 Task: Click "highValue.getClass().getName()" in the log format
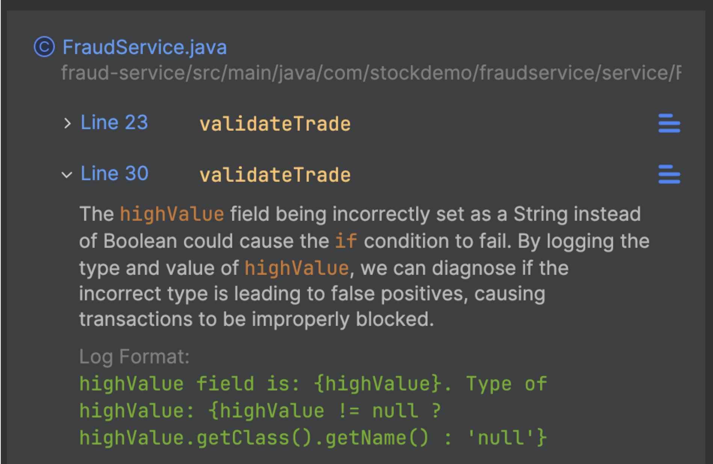[x=254, y=438]
